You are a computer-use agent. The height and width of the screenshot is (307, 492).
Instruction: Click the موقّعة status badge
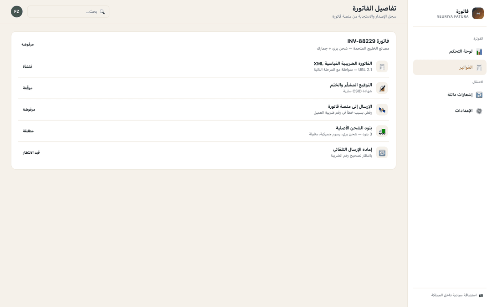pyautogui.click(x=28, y=88)
